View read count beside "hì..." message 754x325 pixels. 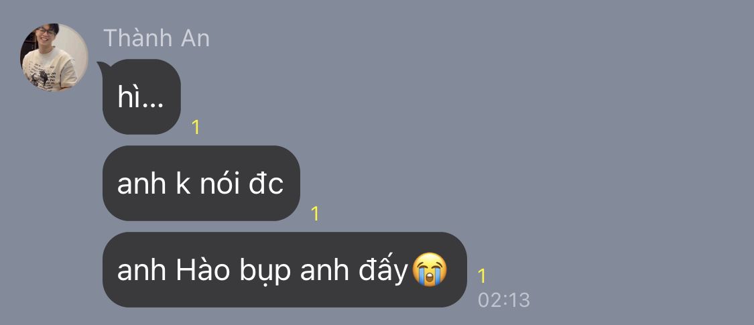click(195, 127)
